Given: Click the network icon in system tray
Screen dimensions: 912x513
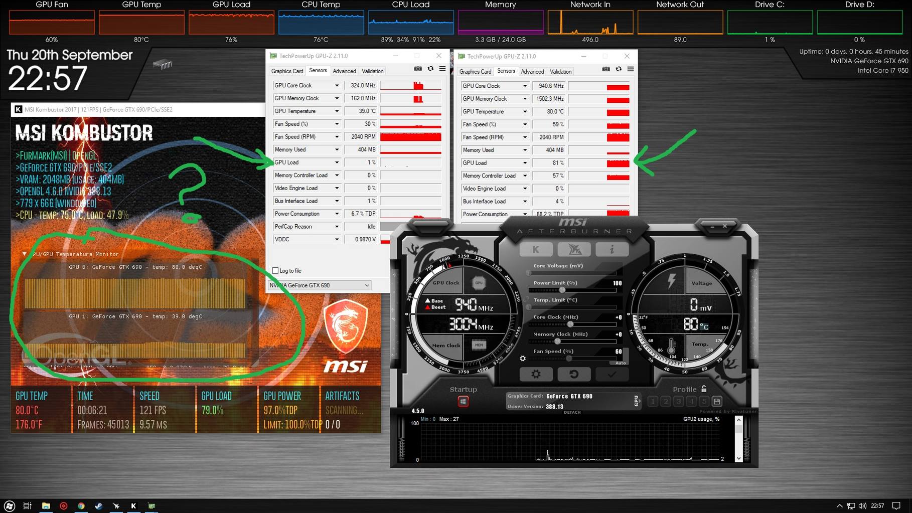Looking at the screenshot, I should [851, 505].
